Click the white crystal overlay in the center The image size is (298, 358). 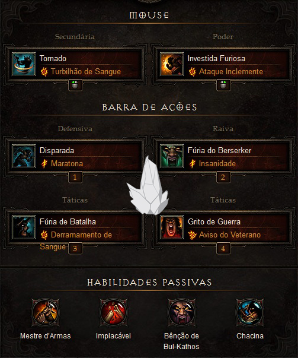tap(148, 186)
